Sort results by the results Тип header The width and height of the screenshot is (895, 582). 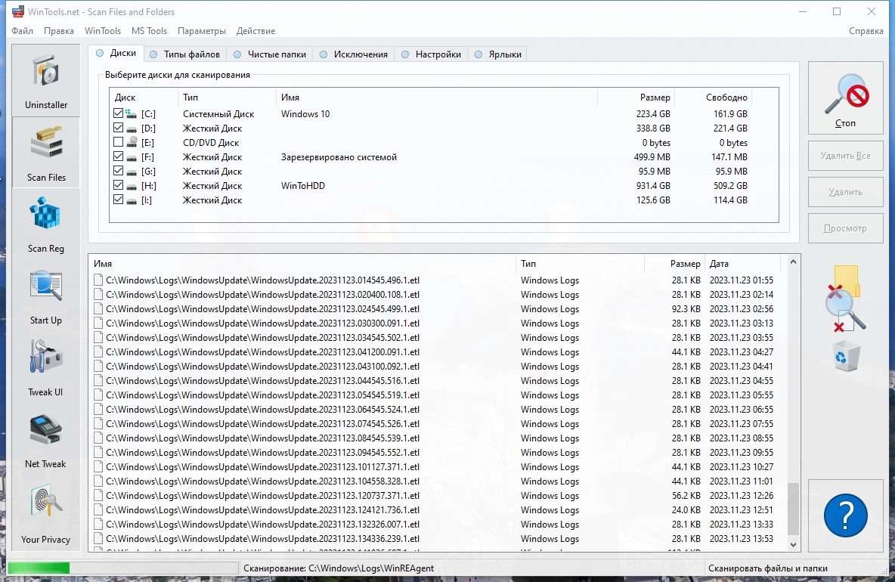point(580,264)
